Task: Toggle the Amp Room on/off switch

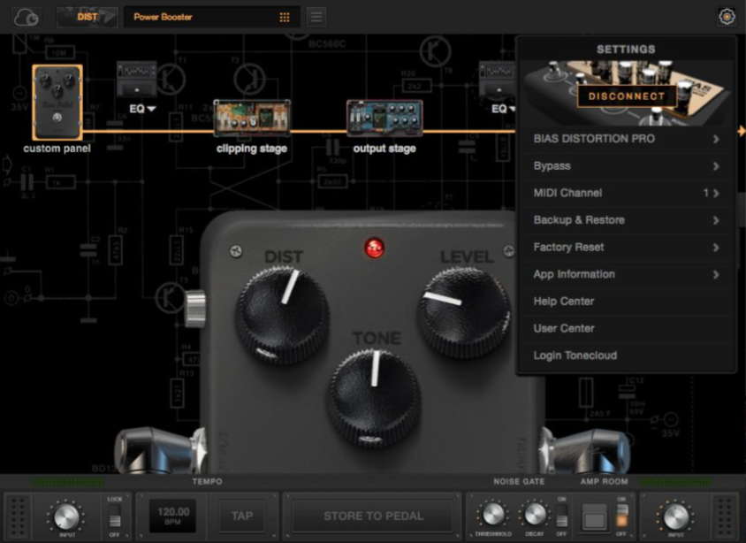Action: [x=621, y=516]
